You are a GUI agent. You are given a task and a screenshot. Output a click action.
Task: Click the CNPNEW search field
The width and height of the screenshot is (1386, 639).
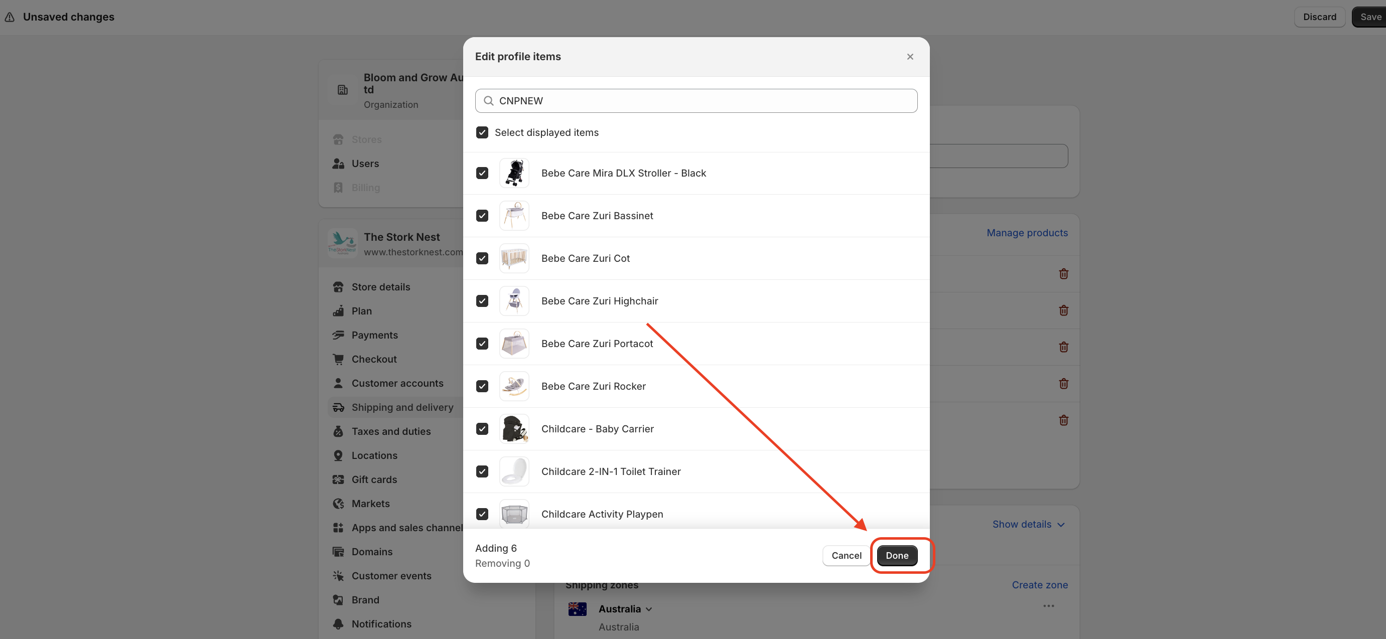[x=696, y=101]
